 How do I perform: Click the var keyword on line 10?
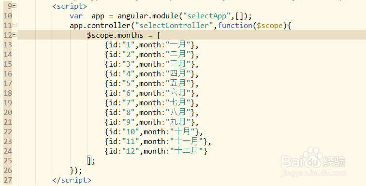pos(76,16)
